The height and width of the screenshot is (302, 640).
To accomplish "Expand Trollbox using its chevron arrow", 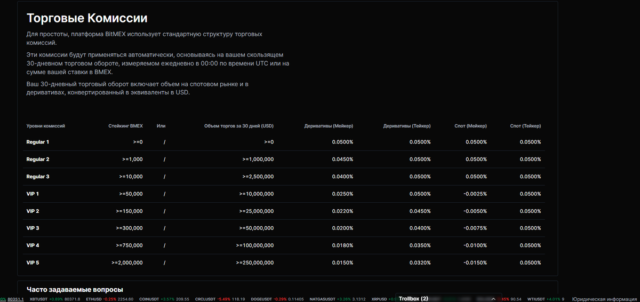I will (x=493, y=299).
